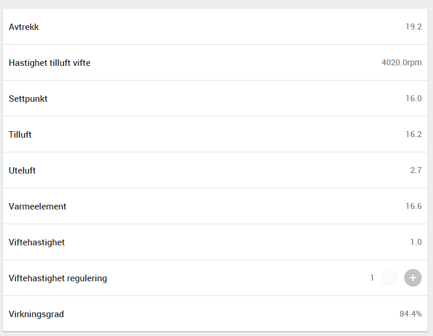Select the Viftehastighet label
433x336 pixels.
36,242
